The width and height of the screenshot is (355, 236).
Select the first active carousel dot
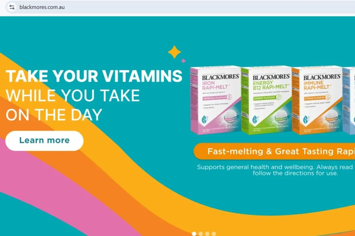pos(194,234)
